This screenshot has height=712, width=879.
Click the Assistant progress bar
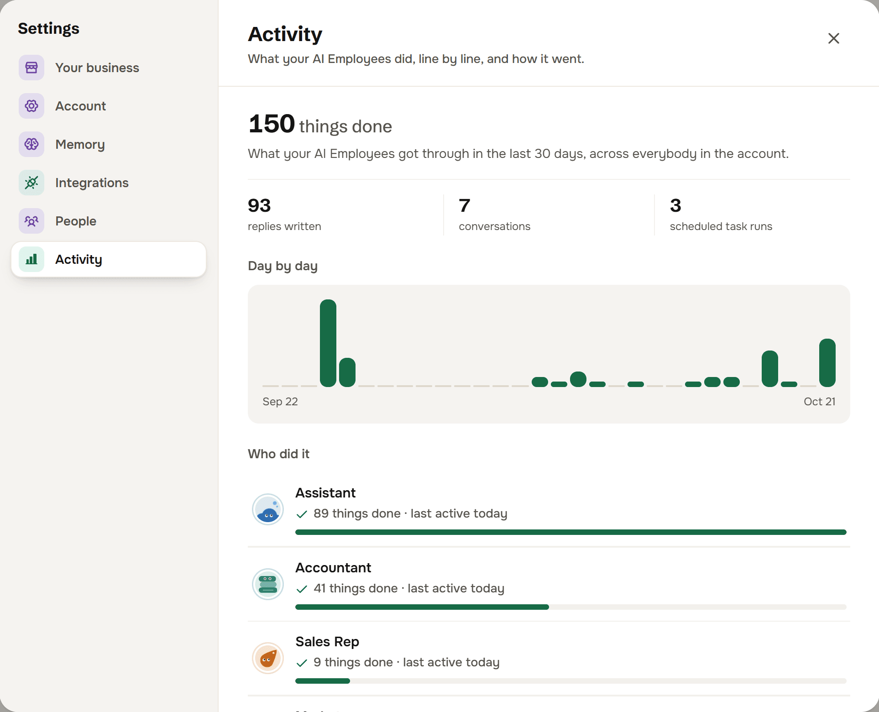coord(570,532)
